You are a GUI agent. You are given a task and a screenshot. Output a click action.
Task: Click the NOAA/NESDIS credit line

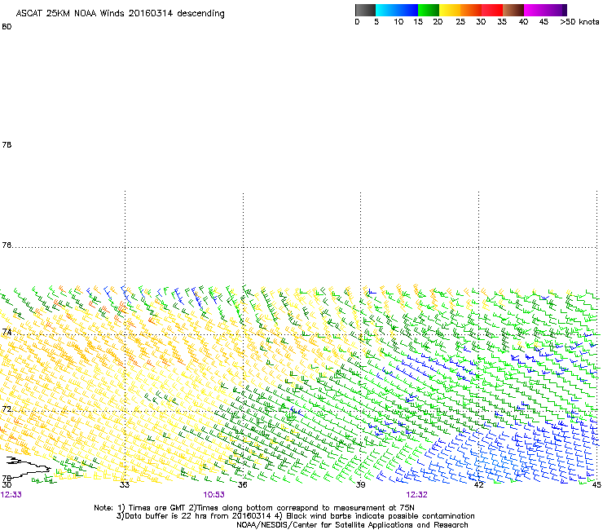(x=352, y=525)
